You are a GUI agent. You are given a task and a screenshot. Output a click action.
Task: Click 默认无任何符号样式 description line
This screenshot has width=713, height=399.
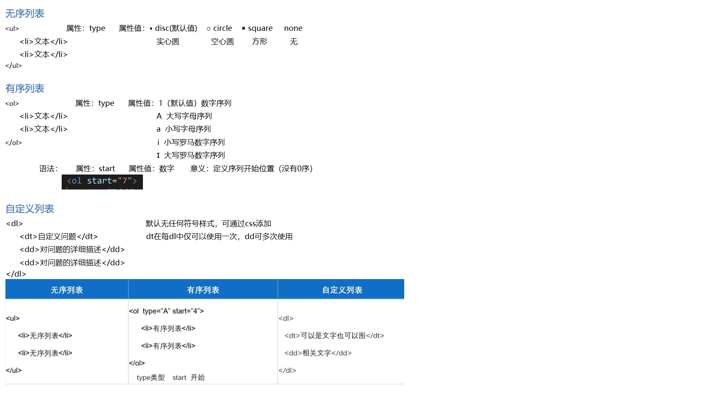[208, 223]
